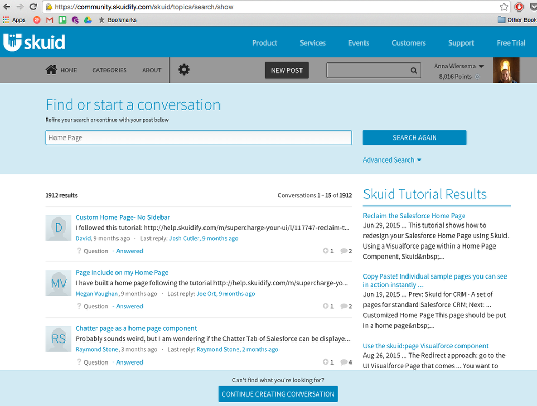The image size is (537, 406).
Task: Click the vote plus icon on the first conversation
Action: pos(325,251)
